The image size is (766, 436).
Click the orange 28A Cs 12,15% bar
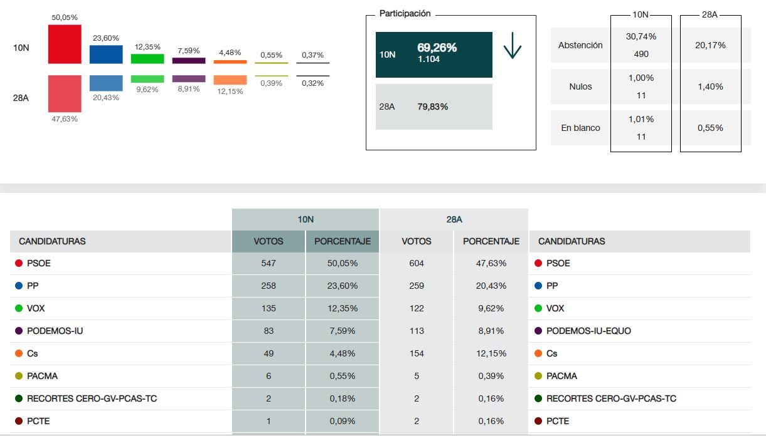coord(230,80)
